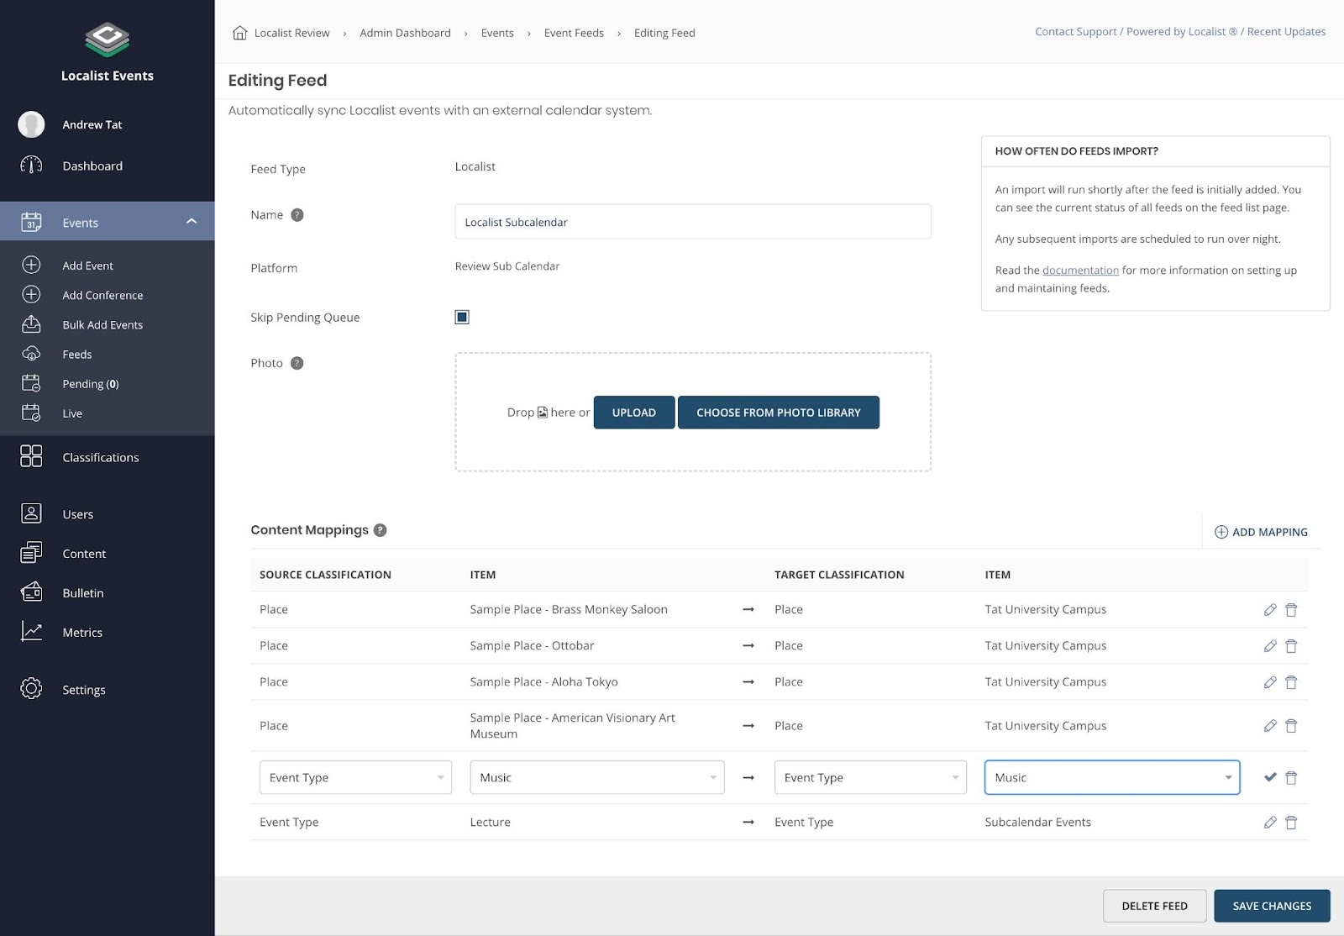Edit the Aloha Tokyo mapping

[x=1270, y=682]
